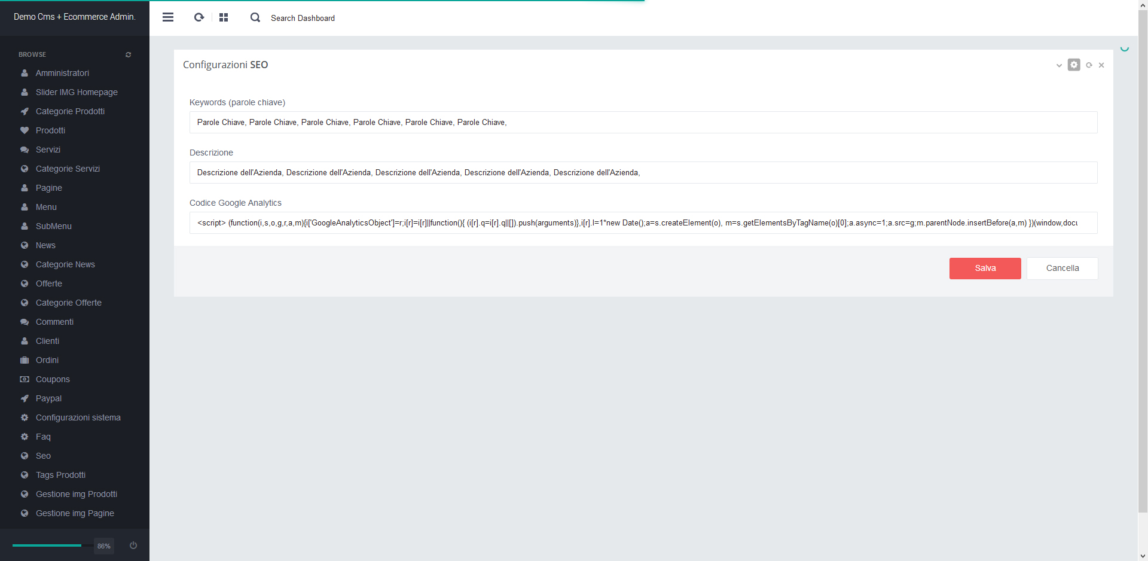Toggle the hamburger sidebar menu icon
1148x561 pixels.
[168, 17]
